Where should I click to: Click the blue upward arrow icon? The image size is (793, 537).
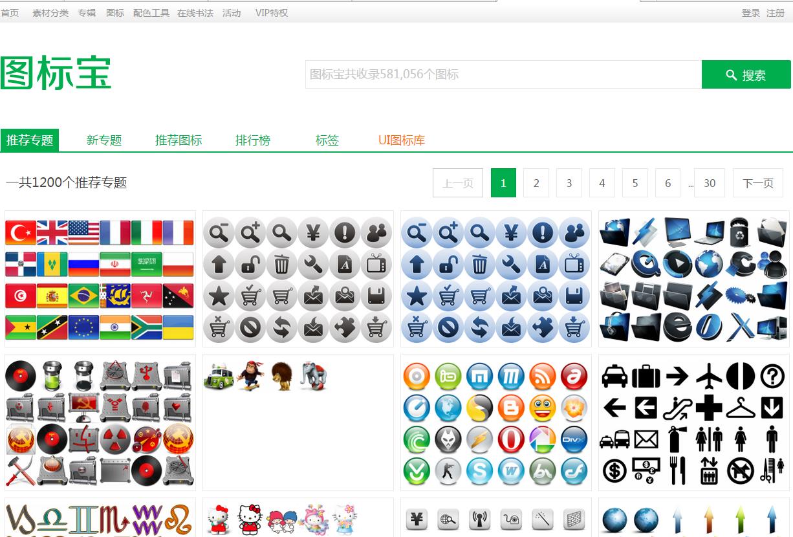pos(417,265)
